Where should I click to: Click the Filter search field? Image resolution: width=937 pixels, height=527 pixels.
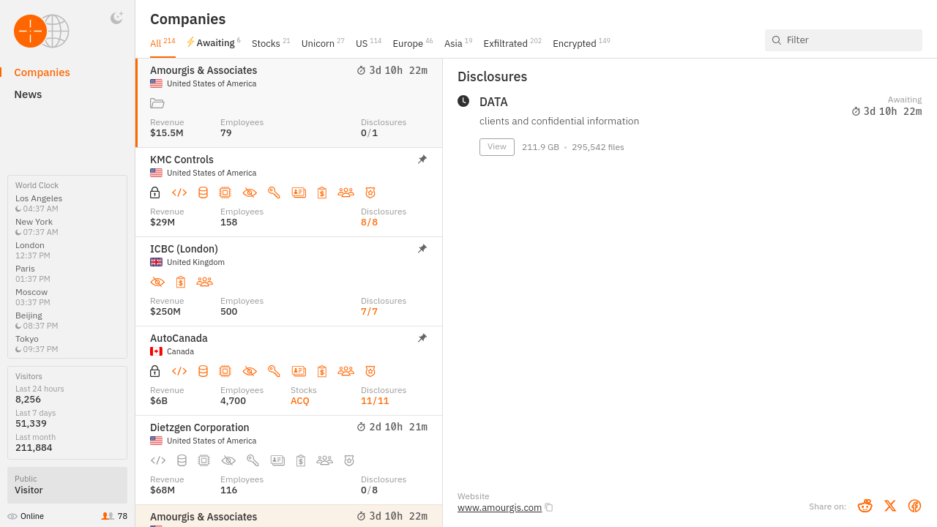coord(849,40)
